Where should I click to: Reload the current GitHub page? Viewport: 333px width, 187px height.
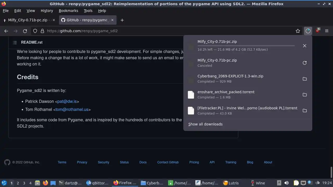[x=25, y=31]
